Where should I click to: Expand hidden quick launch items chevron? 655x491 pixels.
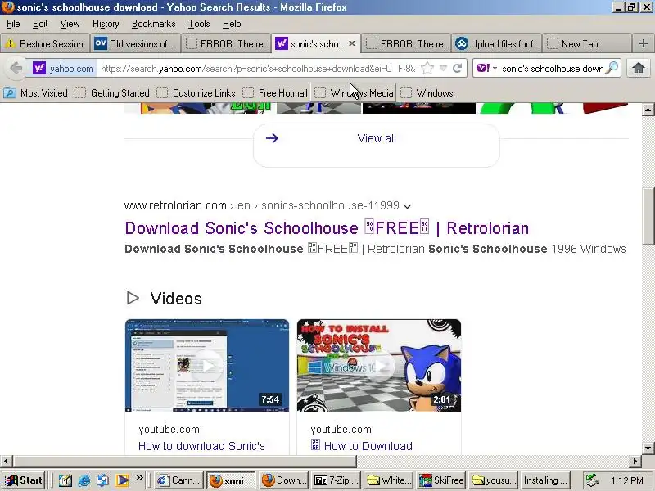coord(139,477)
